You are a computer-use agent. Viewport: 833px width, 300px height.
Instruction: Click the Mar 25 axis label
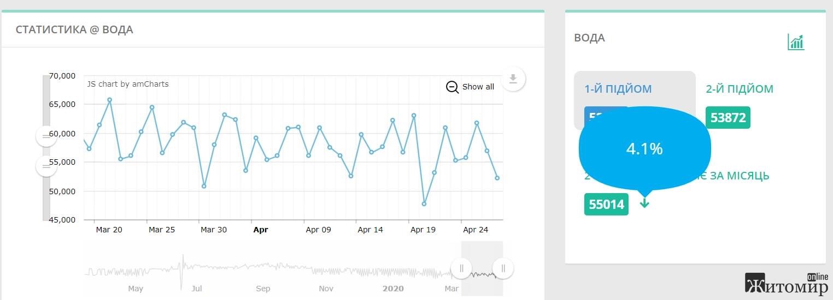[162, 230]
